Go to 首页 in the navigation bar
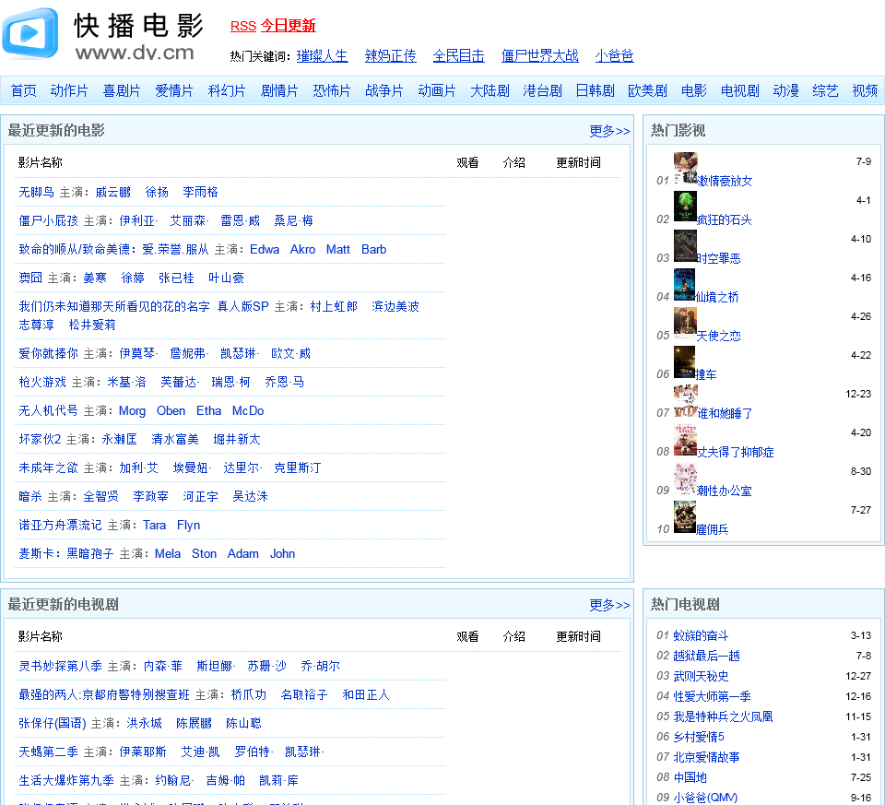 23,91
